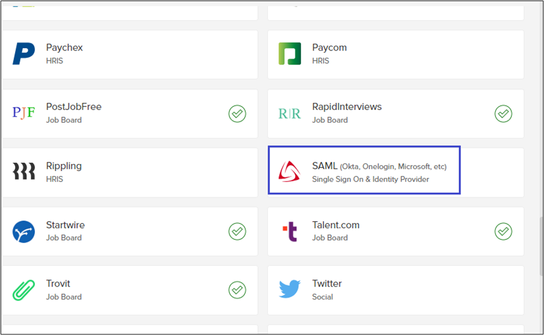Open the Rippling integration title text
544x335 pixels.
(x=64, y=166)
